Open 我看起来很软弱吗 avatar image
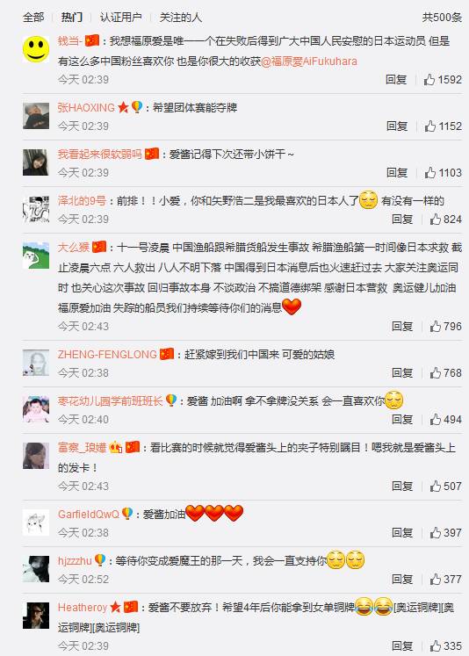 36,162
